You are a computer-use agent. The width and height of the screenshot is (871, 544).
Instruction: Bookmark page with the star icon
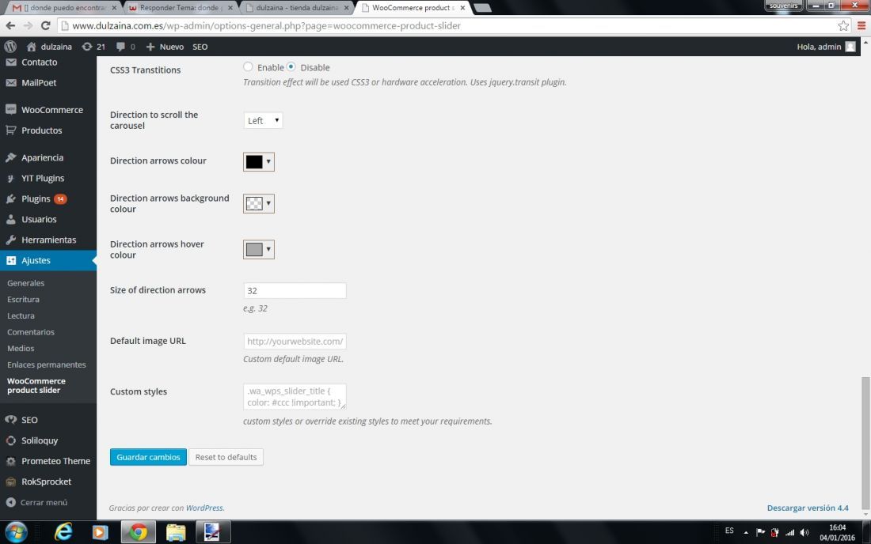[843, 25]
